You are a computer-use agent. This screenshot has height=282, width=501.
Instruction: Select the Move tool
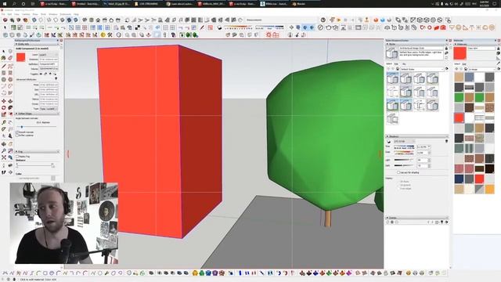3,101
